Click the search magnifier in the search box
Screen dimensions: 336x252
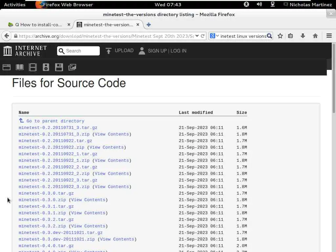point(269,36)
